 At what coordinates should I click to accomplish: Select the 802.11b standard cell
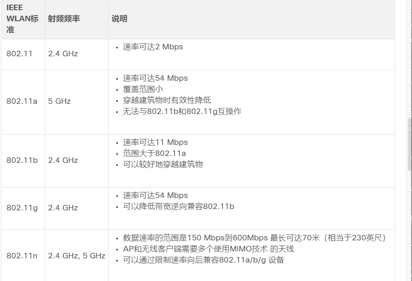click(22, 160)
